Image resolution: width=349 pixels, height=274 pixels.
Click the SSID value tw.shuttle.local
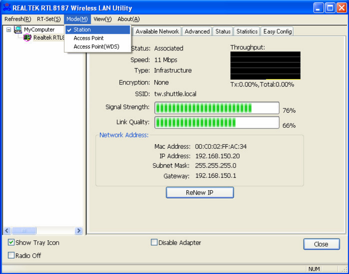coord(175,94)
